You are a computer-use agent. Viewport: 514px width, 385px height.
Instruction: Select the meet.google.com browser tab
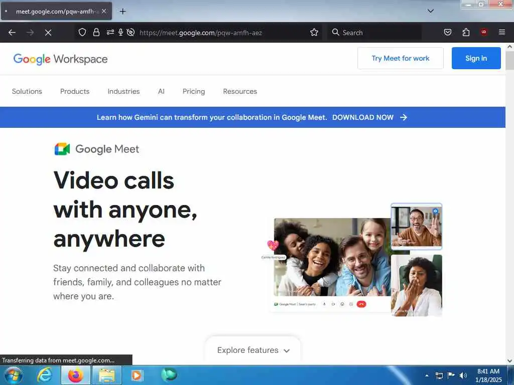click(x=56, y=11)
